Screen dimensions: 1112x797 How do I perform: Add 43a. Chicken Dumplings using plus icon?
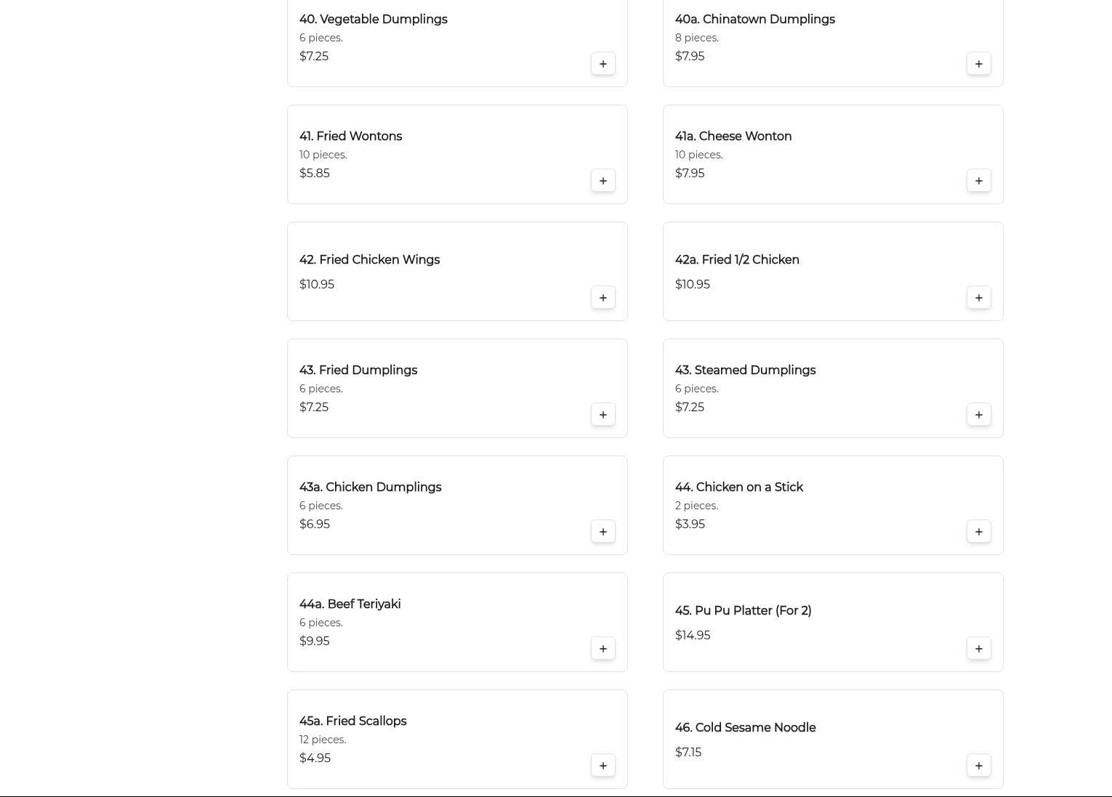pos(603,532)
